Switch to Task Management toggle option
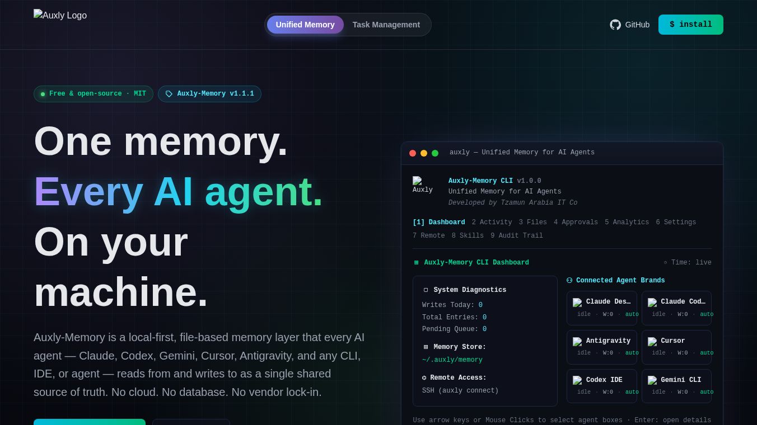 pyautogui.click(x=386, y=25)
